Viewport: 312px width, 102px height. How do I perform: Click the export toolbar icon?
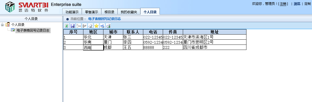point(102,26)
